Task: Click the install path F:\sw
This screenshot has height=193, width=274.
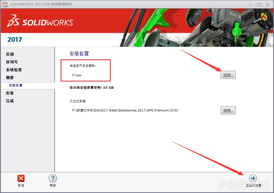Action: click(77, 75)
